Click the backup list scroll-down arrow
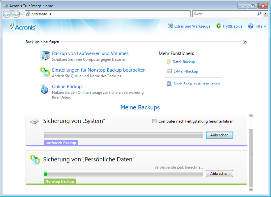The height and width of the screenshot is (197, 271). click(x=251, y=190)
